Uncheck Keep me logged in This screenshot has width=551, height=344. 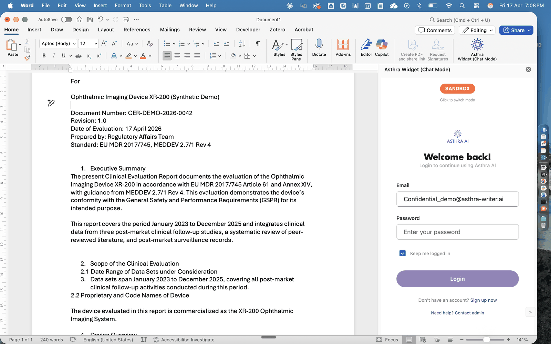pos(402,253)
